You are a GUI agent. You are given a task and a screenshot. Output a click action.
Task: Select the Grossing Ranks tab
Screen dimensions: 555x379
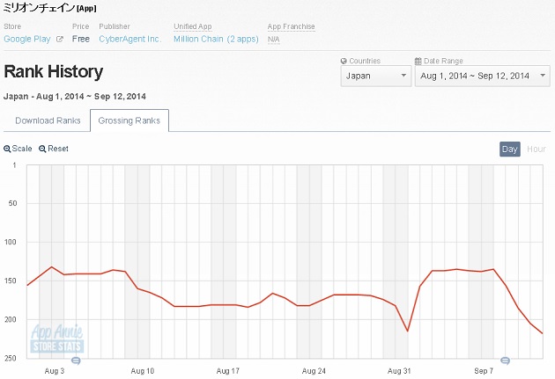pyautogui.click(x=129, y=120)
